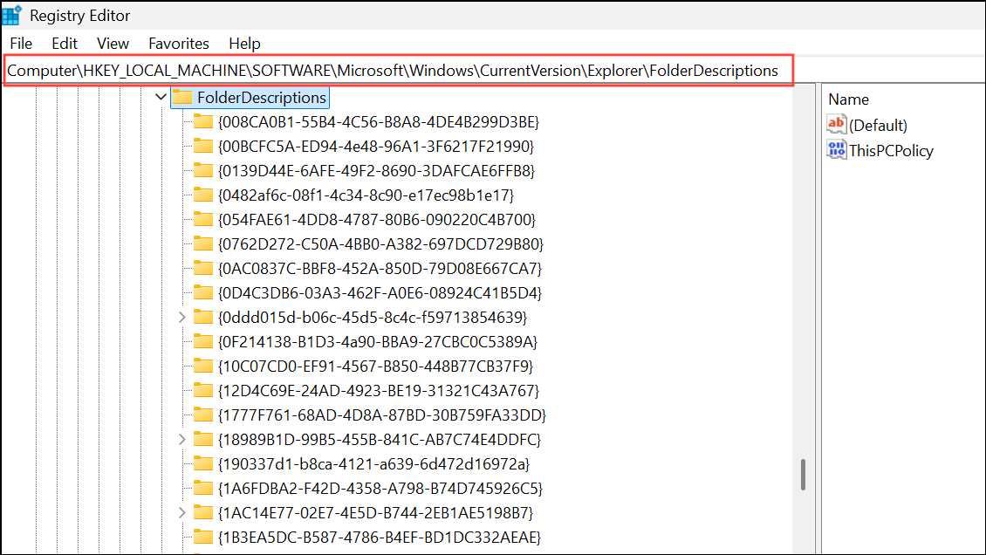Expand the {1AC14E77-02E7-4E5D-B744-2EB1AE5198B7} key
Viewport: 986px width, 555px height.
click(x=181, y=512)
